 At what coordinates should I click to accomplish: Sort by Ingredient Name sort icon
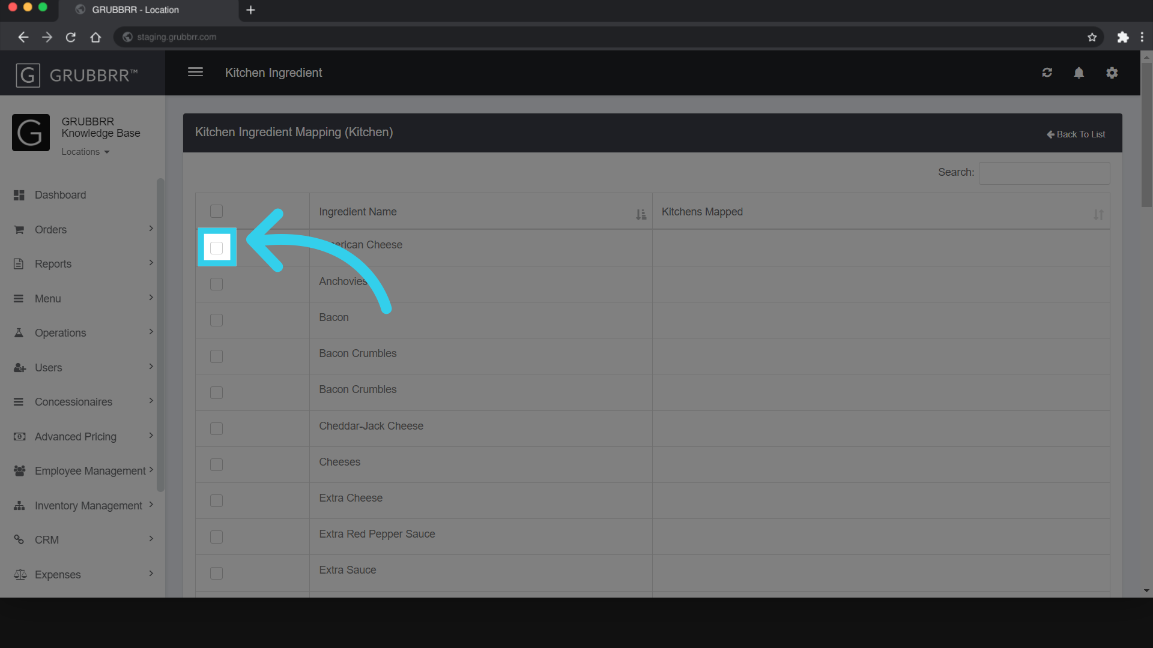[x=641, y=214]
